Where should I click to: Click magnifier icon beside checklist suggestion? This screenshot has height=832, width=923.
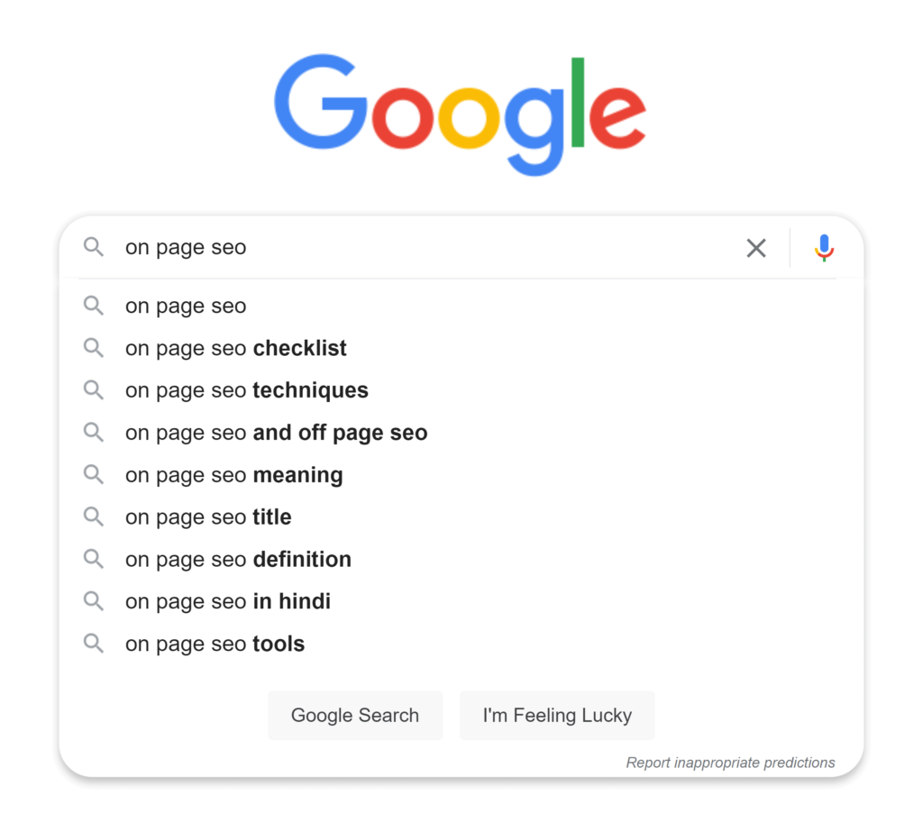tap(94, 348)
